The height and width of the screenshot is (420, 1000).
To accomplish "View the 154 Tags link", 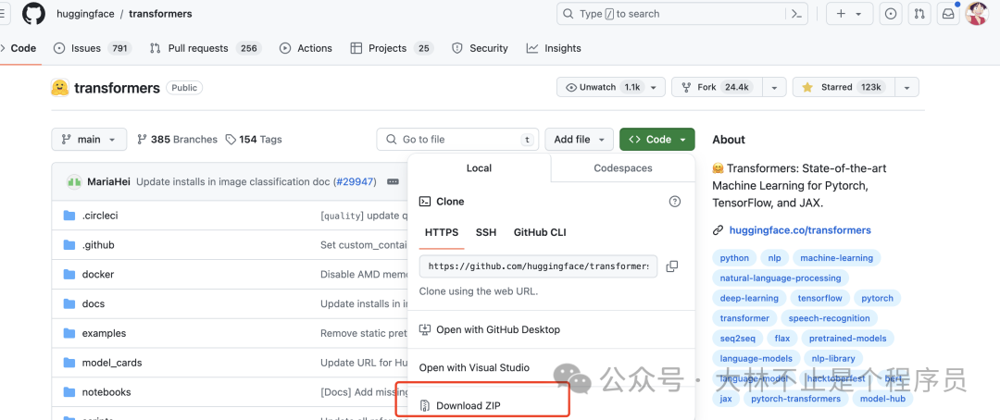I will pos(253,140).
